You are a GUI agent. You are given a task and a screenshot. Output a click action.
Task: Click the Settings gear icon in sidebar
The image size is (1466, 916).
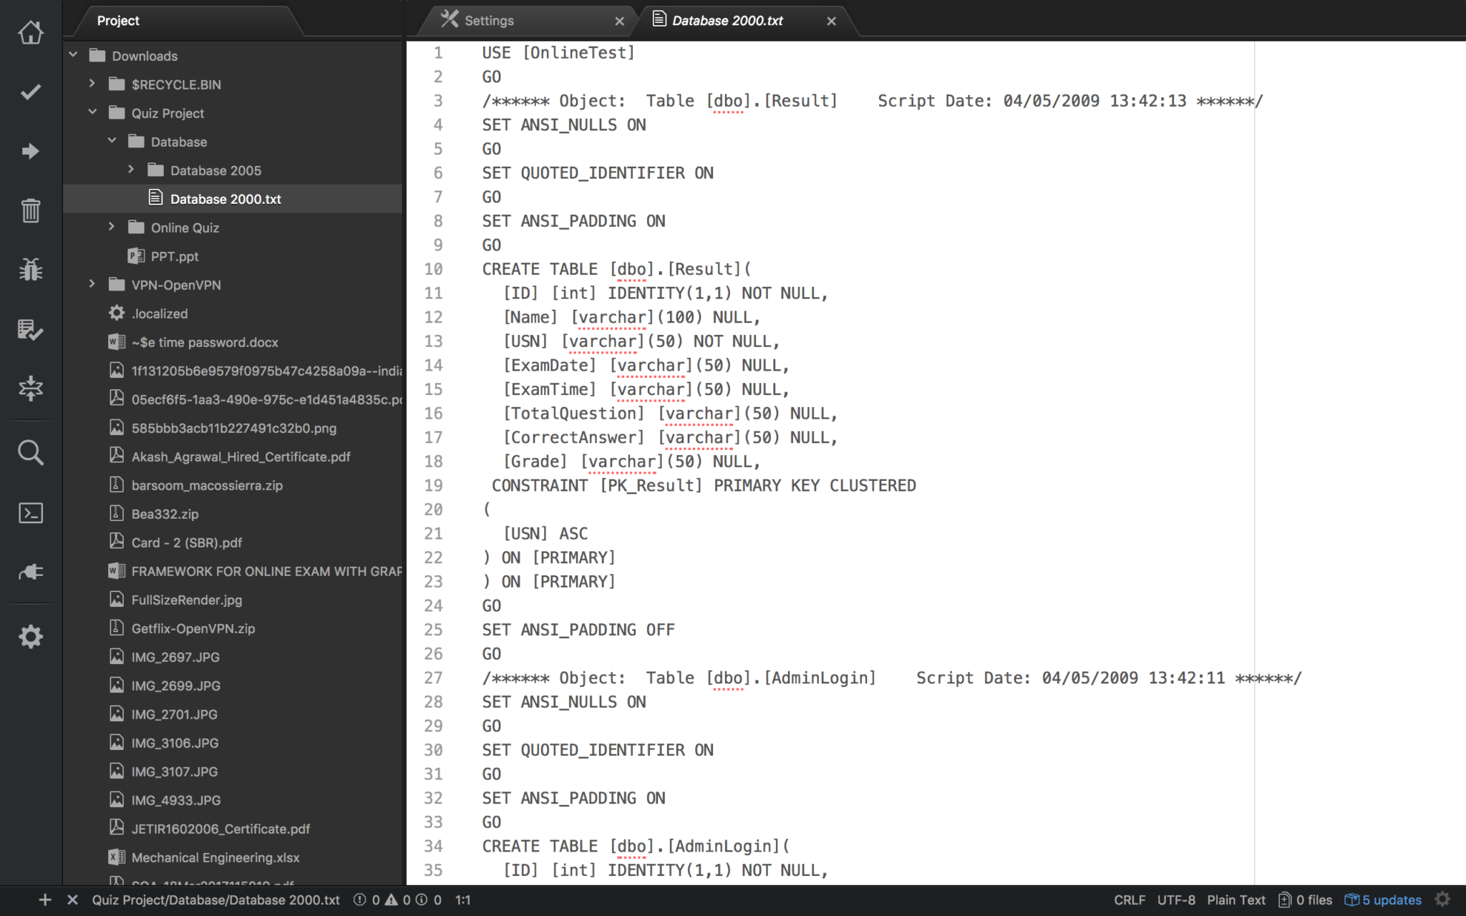[31, 634]
